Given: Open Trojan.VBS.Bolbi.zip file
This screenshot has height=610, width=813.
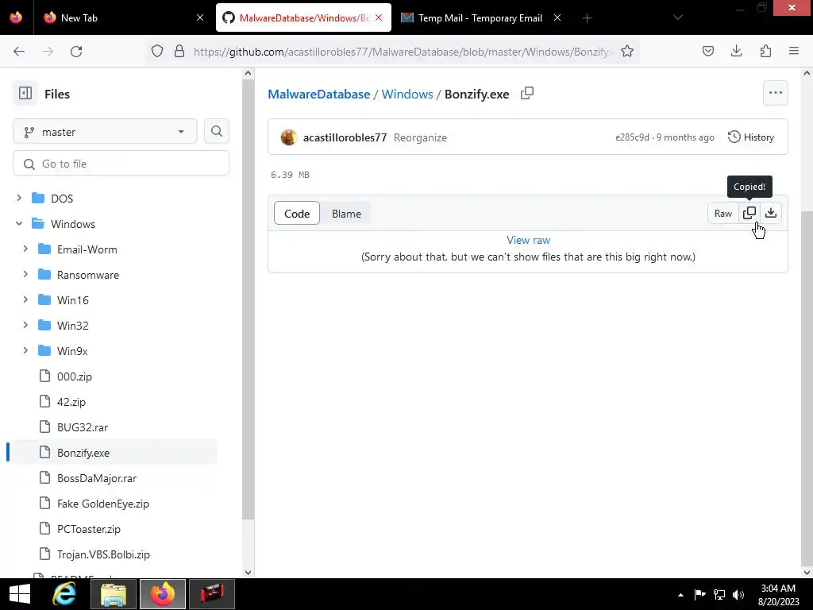Looking at the screenshot, I should click(x=103, y=554).
